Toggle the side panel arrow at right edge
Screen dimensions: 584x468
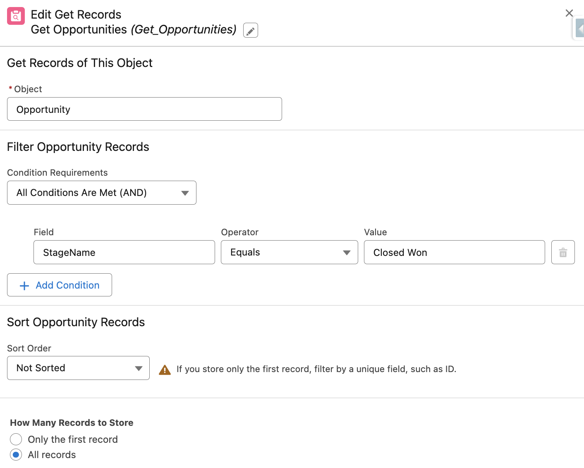pyautogui.click(x=580, y=29)
